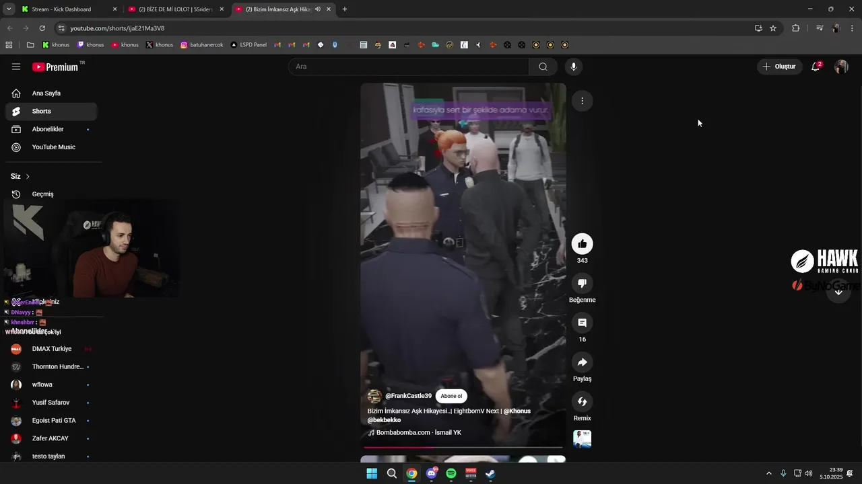Click FrankCastle39 channel avatar
The image size is (862, 484).
[374, 396]
